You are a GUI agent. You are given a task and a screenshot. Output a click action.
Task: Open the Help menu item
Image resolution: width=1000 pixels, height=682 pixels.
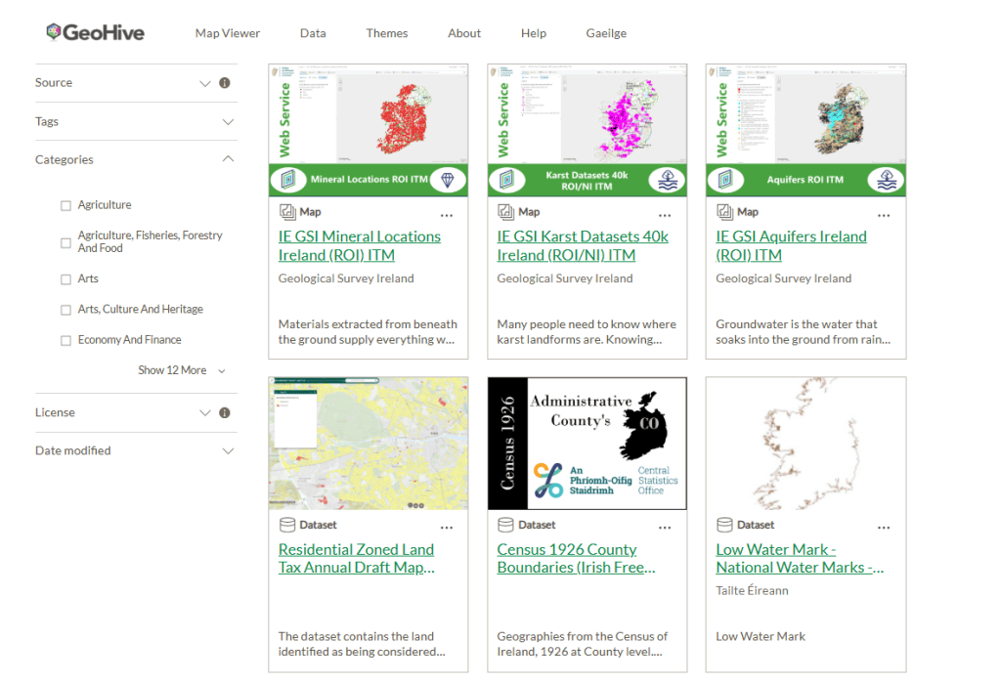tap(533, 33)
